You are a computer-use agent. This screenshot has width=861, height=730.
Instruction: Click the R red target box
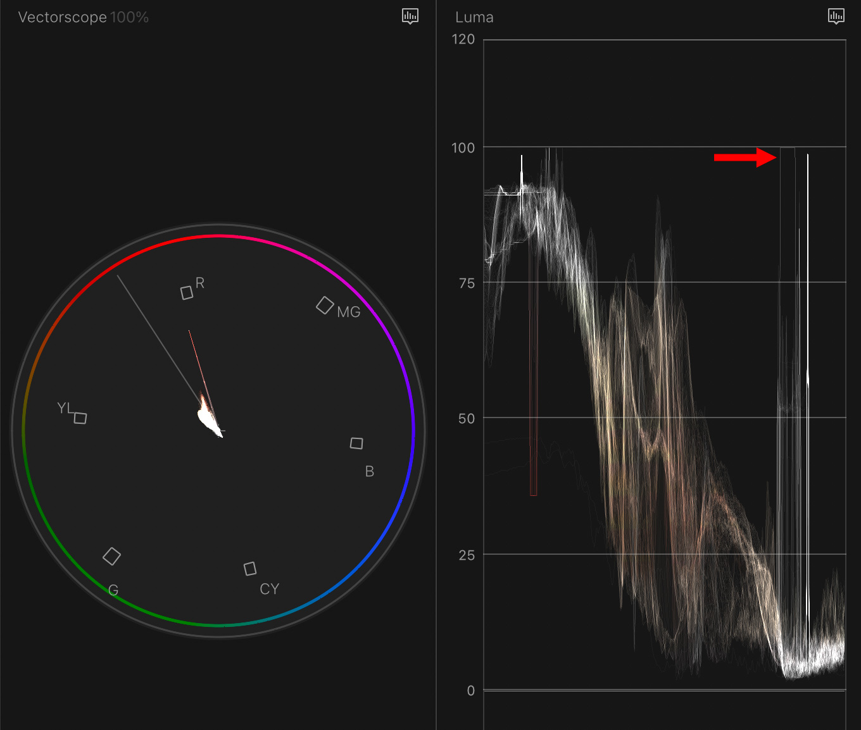(187, 293)
